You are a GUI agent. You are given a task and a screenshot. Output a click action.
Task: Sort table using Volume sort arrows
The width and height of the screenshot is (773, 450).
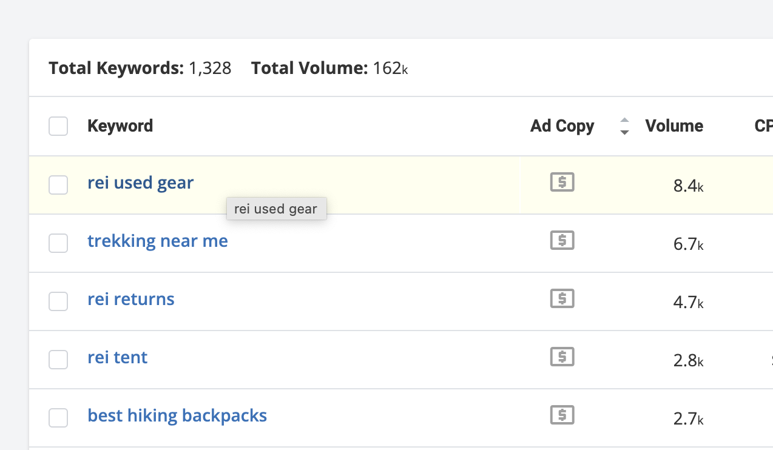pyautogui.click(x=624, y=126)
